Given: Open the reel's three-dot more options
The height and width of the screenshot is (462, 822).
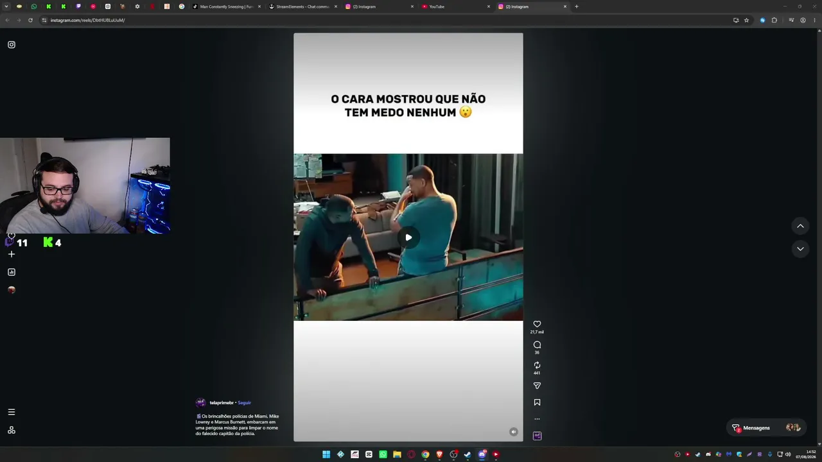Looking at the screenshot, I should tap(537, 419).
